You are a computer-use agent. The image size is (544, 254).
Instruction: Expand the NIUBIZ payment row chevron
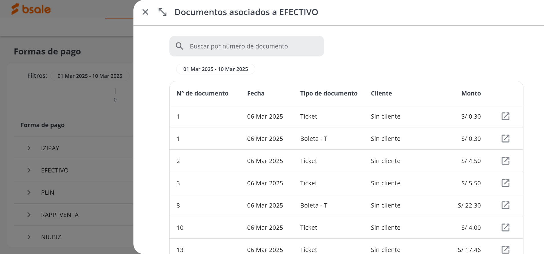(x=29, y=237)
